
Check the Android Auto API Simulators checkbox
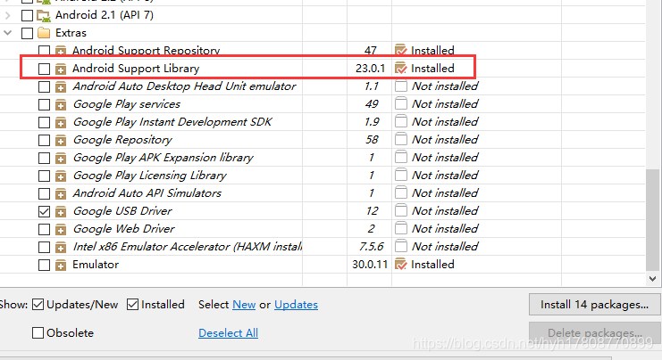[x=44, y=193]
